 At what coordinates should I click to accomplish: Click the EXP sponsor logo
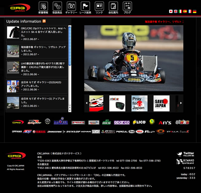coord(27,132)
